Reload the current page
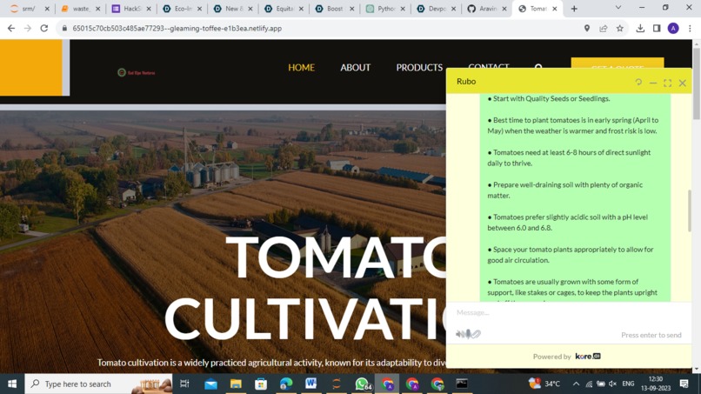701x394 pixels. (x=43, y=28)
